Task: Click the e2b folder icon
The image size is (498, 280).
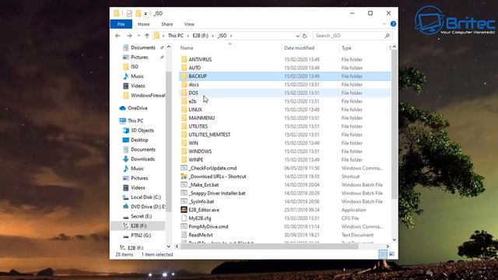Action: coord(184,101)
